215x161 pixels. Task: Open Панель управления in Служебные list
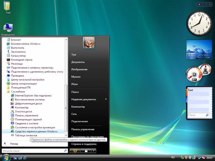click(x=24, y=115)
